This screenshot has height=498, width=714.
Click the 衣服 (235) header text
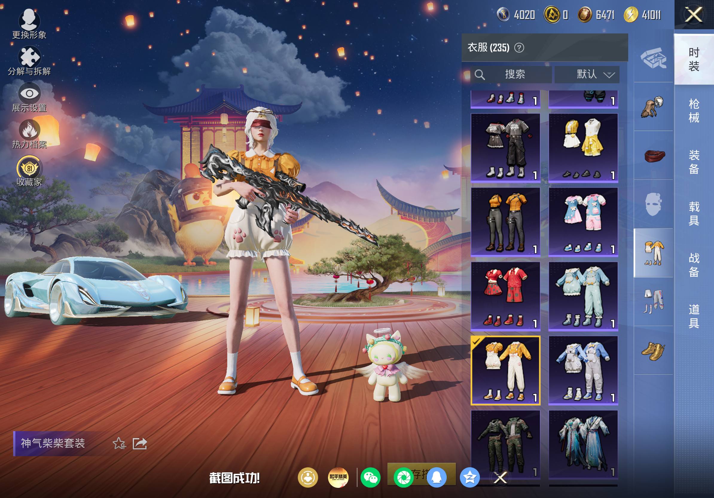click(488, 47)
